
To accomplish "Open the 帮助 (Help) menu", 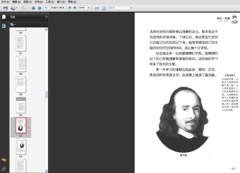I will [70, 2].
